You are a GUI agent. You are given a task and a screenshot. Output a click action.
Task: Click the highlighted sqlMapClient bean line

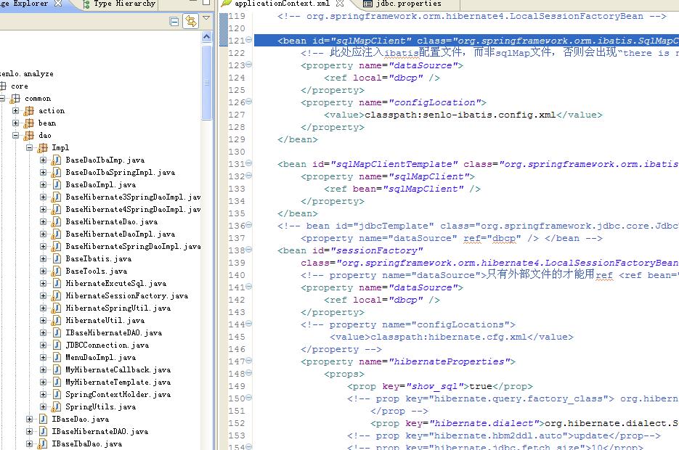click(436, 40)
